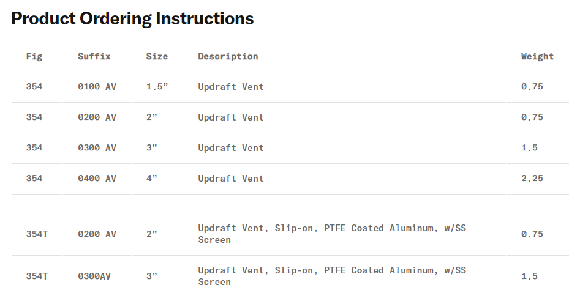The width and height of the screenshot is (588, 293).
Task: Click the Suffix column header
Action: (x=94, y=56)
